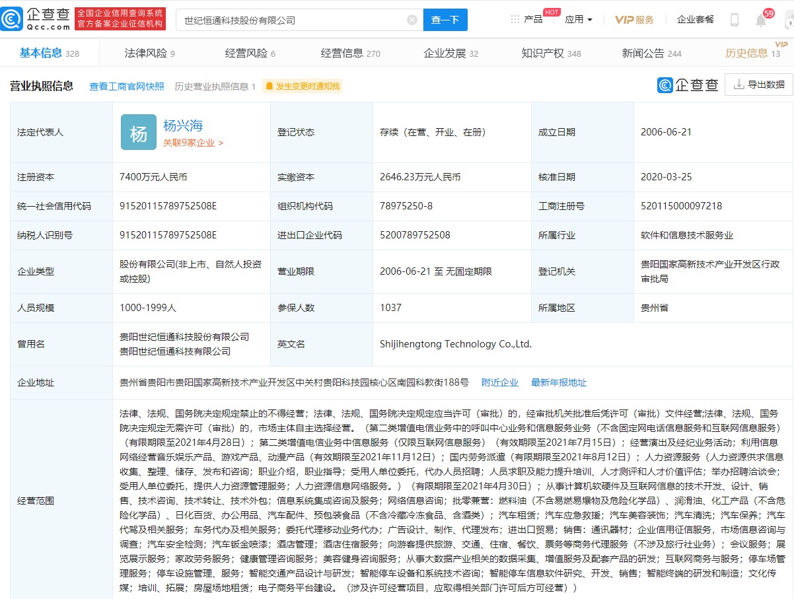Switch to 基本信息 tab
The width and height of the screenshot is (794, 599).
pos(50,53)
